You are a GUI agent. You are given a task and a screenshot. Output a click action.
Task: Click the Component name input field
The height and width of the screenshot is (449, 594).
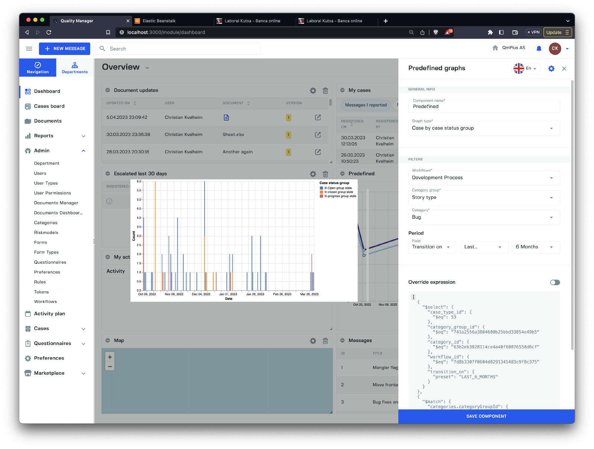tap(484, 107)
